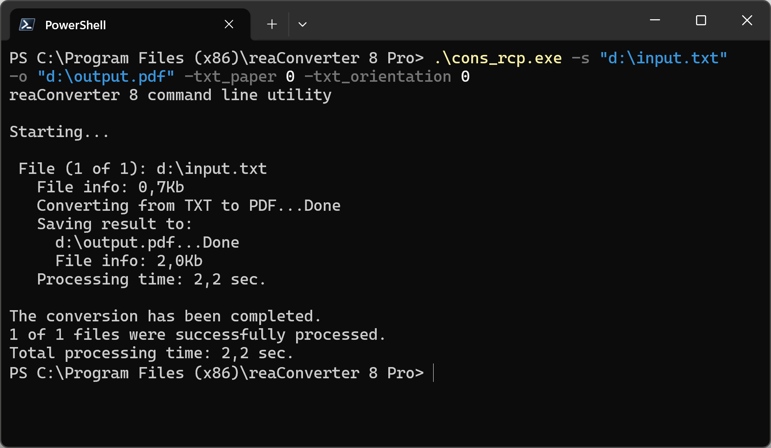
Task: Click the "Converting from TXT to PDF...Done" line
Action: pyautogui.click(x=188, y=206)
